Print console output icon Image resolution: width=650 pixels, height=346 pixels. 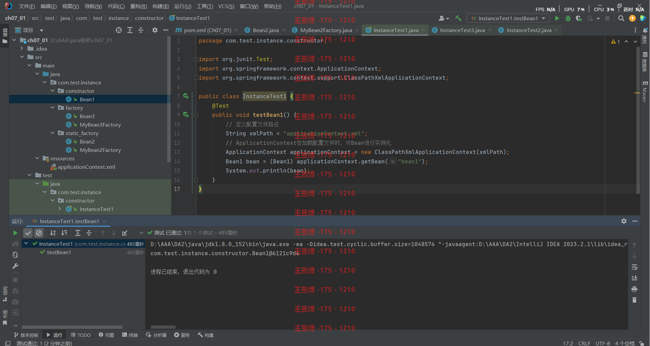(634, 289)
